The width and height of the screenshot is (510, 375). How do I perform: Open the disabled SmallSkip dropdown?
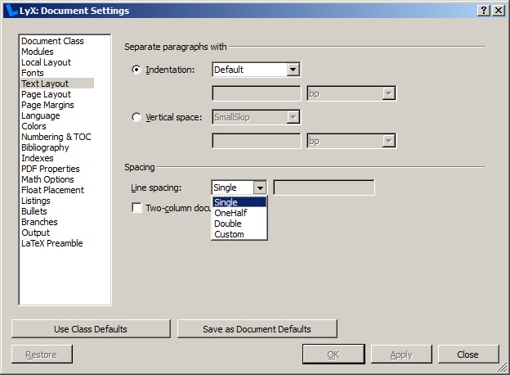[x=257, y=117]
